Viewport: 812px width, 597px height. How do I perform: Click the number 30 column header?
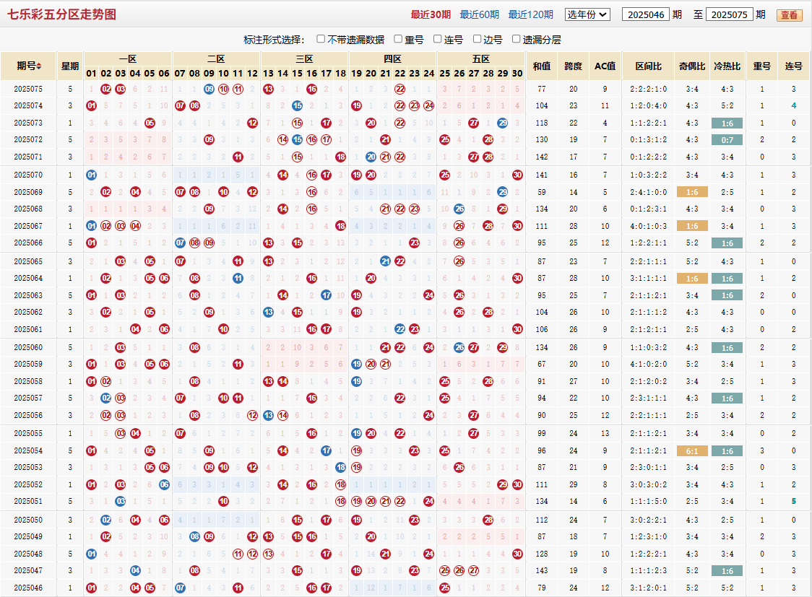[x=517, y=73]
